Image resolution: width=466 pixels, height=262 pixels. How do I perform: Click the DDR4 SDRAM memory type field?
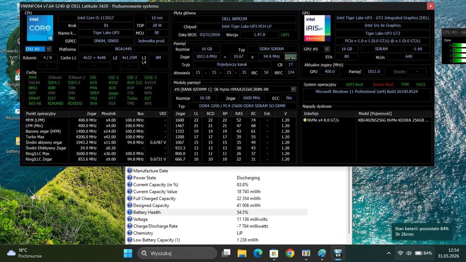point(272,49)
